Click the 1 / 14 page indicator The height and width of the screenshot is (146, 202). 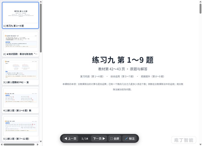[x=85, y=139]
